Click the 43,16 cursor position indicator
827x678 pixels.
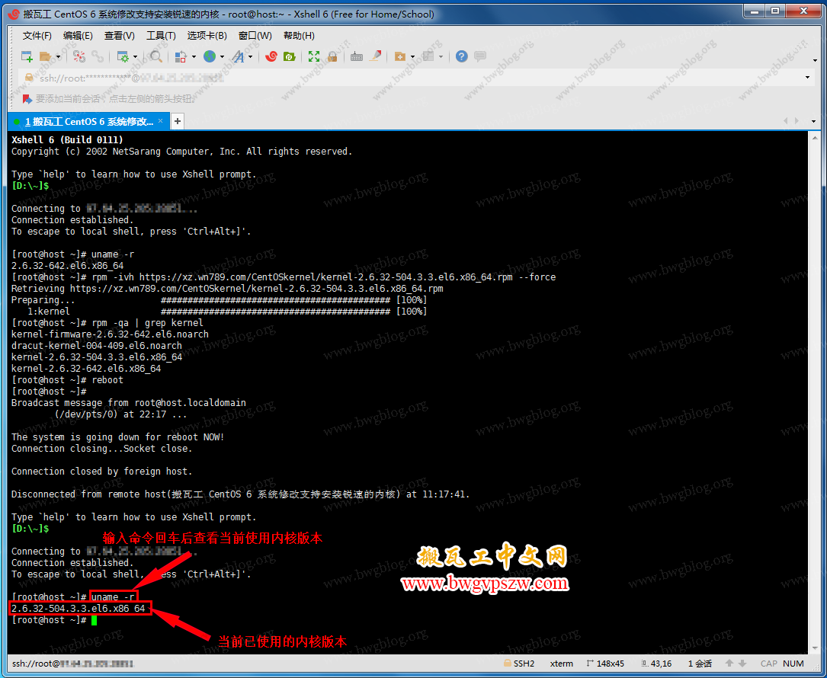pos(656,664)
